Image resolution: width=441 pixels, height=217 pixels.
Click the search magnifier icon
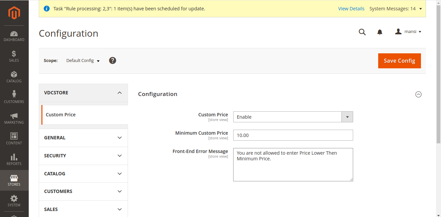pos(362,32)
